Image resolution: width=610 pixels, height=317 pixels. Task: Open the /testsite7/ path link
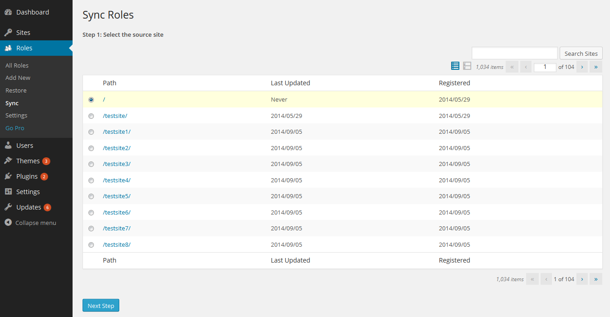(x=117, y=228)
